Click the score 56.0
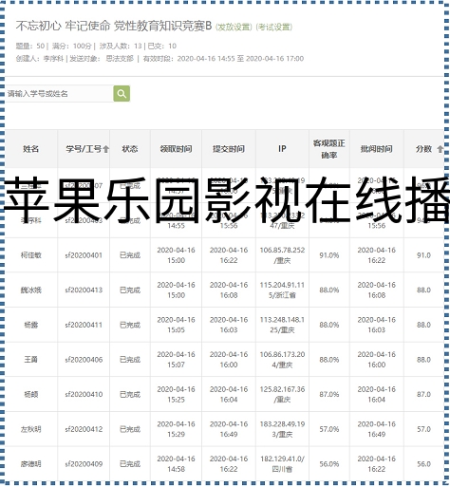 tap(423, 464)
